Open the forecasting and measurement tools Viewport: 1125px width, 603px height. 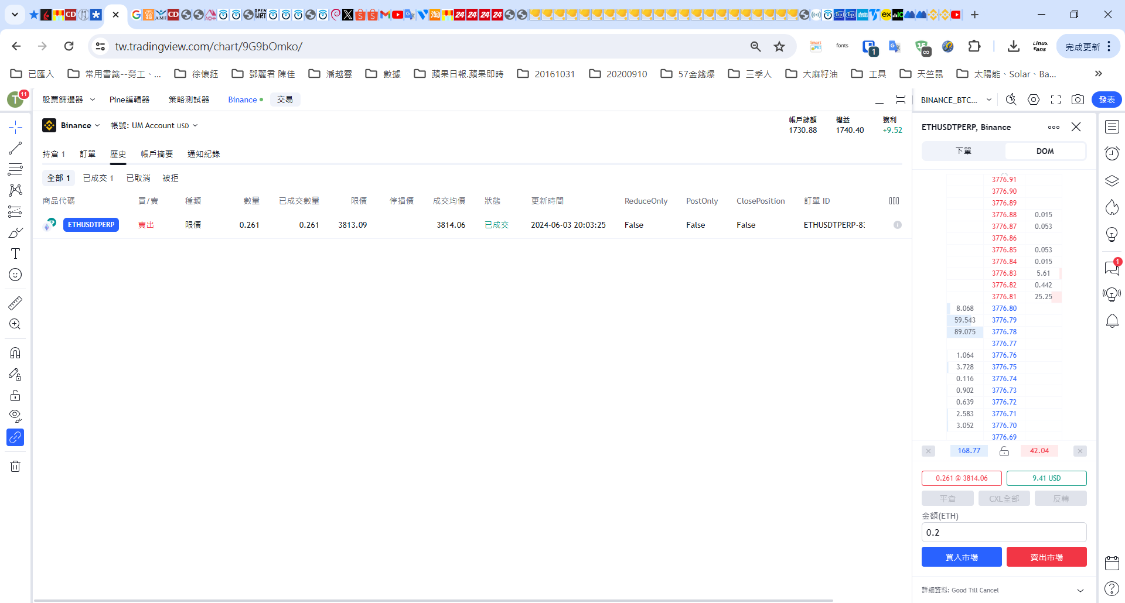(x=15, y=211)
